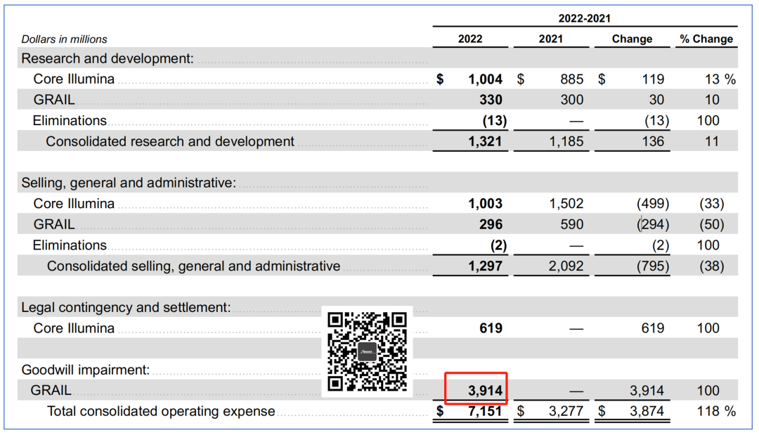759x435 pixels.
Task: Click SG&A Eliminations 2022 value (2)
Action: point(498,245)
